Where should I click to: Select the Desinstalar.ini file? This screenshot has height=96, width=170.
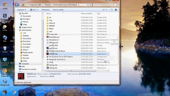[x=54, y=40]
